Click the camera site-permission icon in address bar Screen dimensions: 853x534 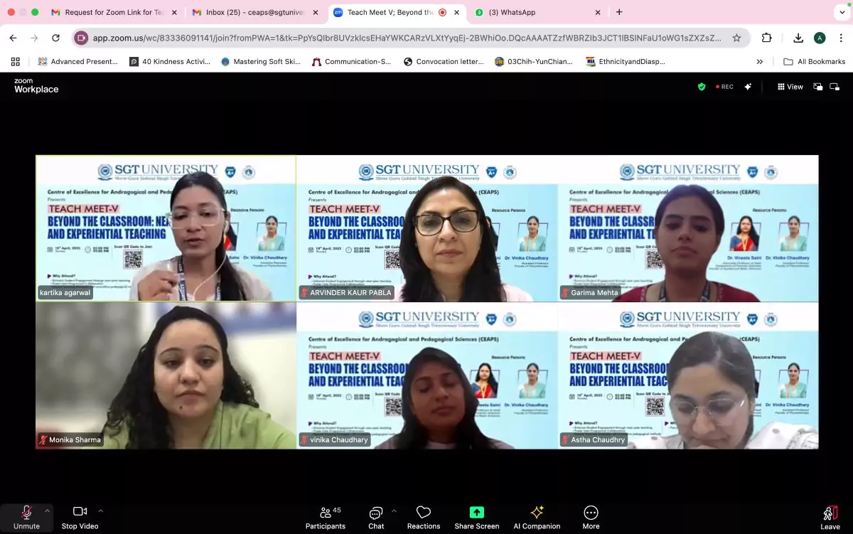(x=81, y=38)
